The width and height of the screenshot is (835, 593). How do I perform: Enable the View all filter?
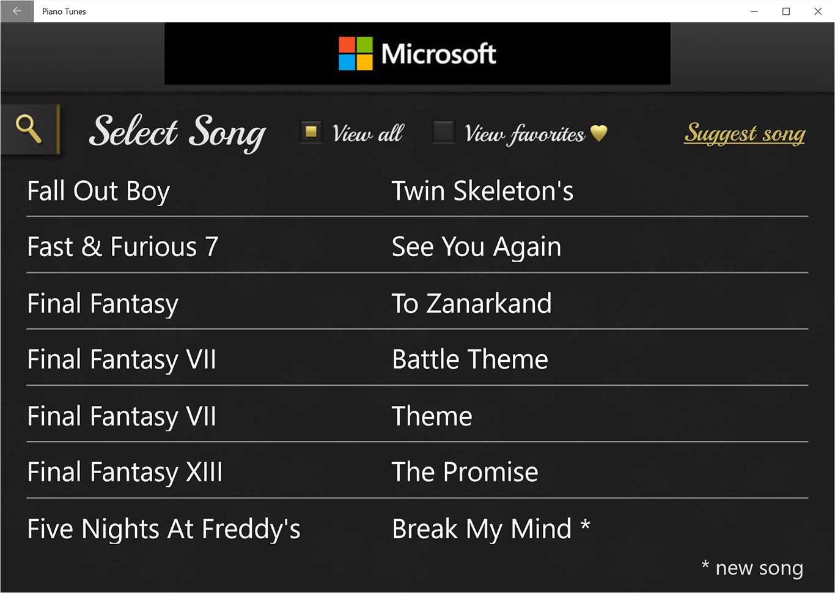point(311,131)
